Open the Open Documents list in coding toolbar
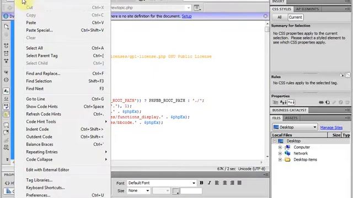Image resolution: width=353 pixels, height=198 pixels. tap(6, 26)
